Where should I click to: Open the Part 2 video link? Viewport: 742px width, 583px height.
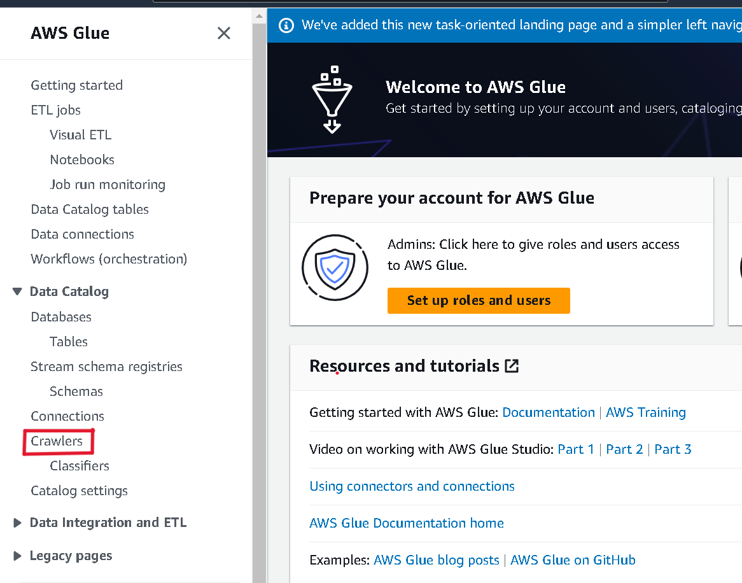click(x=624, y=449)
